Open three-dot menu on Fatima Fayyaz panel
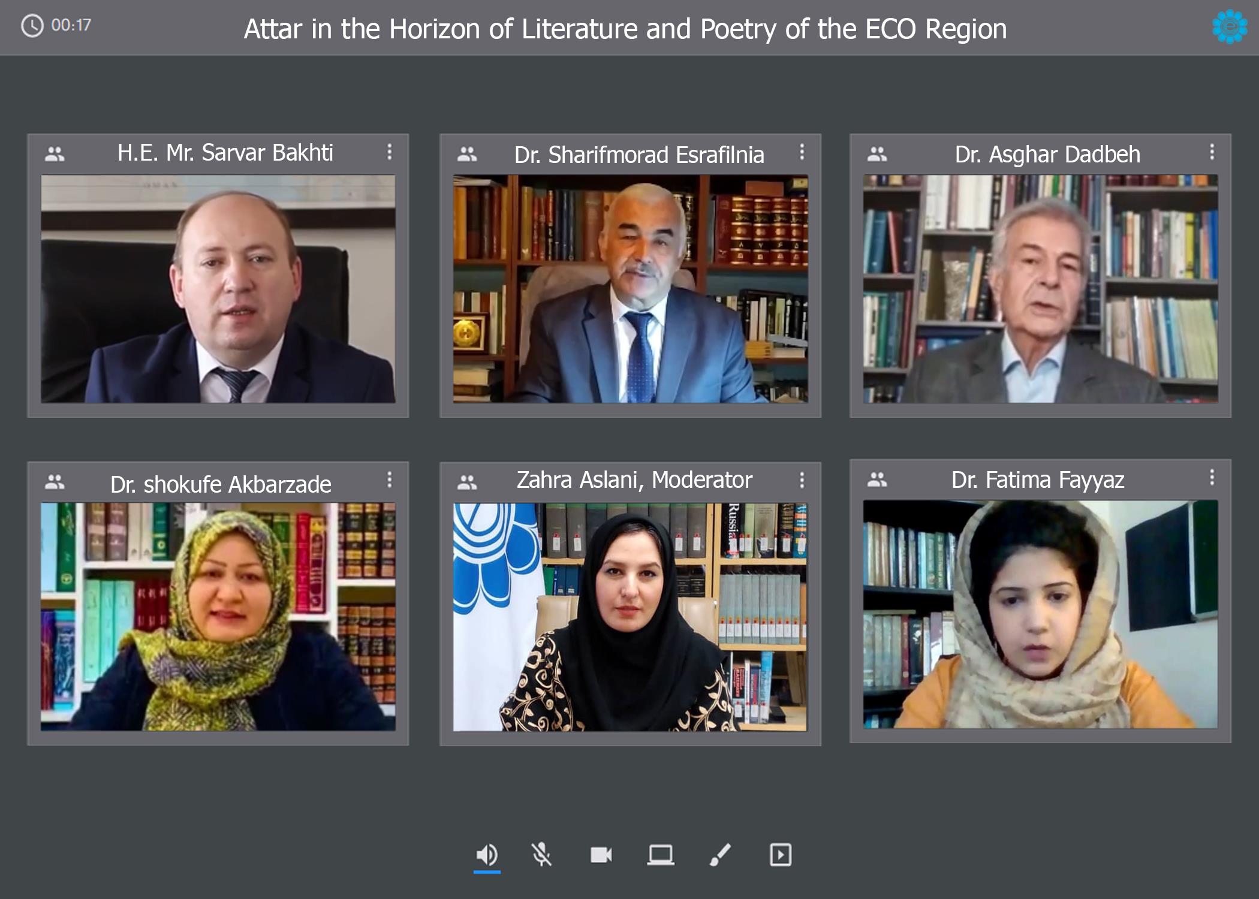This screenshot has width=1259, height=899. (x=1212, y=477)
